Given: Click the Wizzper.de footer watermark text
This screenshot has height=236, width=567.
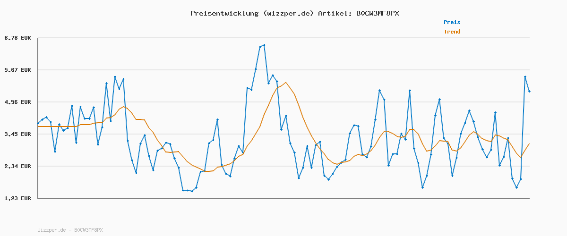Looking at the screenshot, I should (70, 230).
